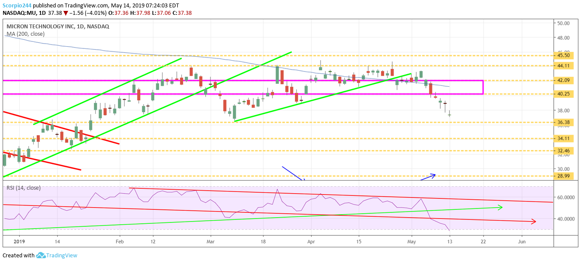Click the 36.38 price level label
Viewport: 581px width, 263px height.
click(564, 123)
